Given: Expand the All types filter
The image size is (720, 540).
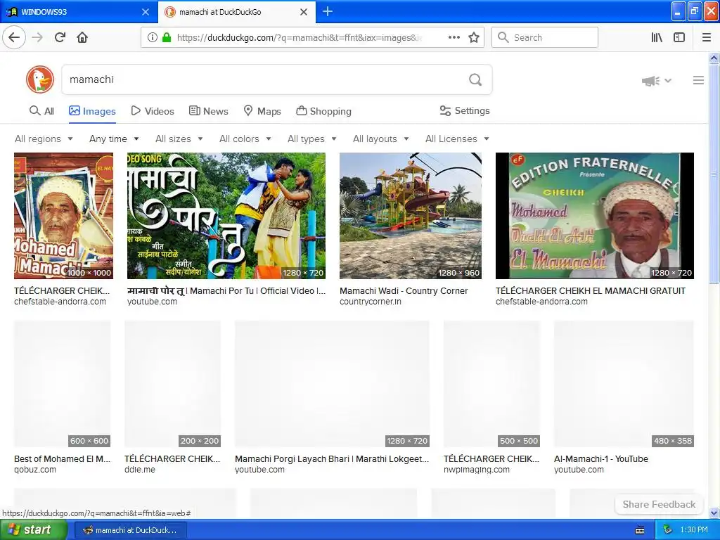Looking at the screenshot, I should [x=311, y=139].
